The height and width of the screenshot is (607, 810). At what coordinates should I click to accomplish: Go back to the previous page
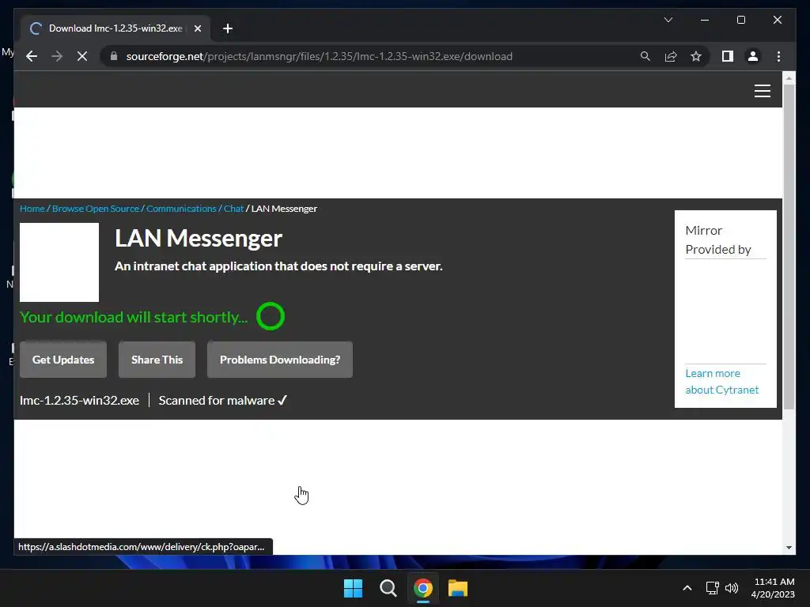[32, 56]
